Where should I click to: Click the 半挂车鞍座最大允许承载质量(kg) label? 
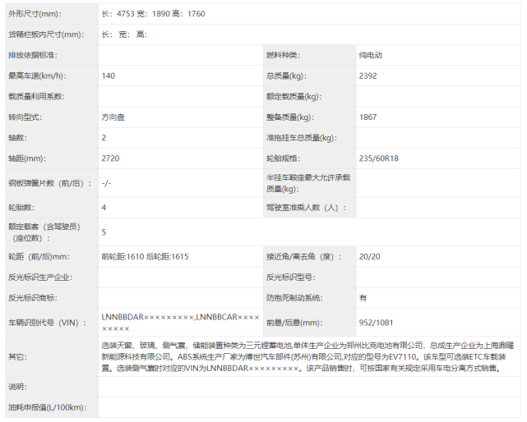[x=308, y=183]
